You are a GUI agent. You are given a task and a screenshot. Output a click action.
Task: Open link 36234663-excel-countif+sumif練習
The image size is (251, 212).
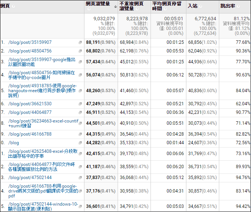tap(43, 123)
